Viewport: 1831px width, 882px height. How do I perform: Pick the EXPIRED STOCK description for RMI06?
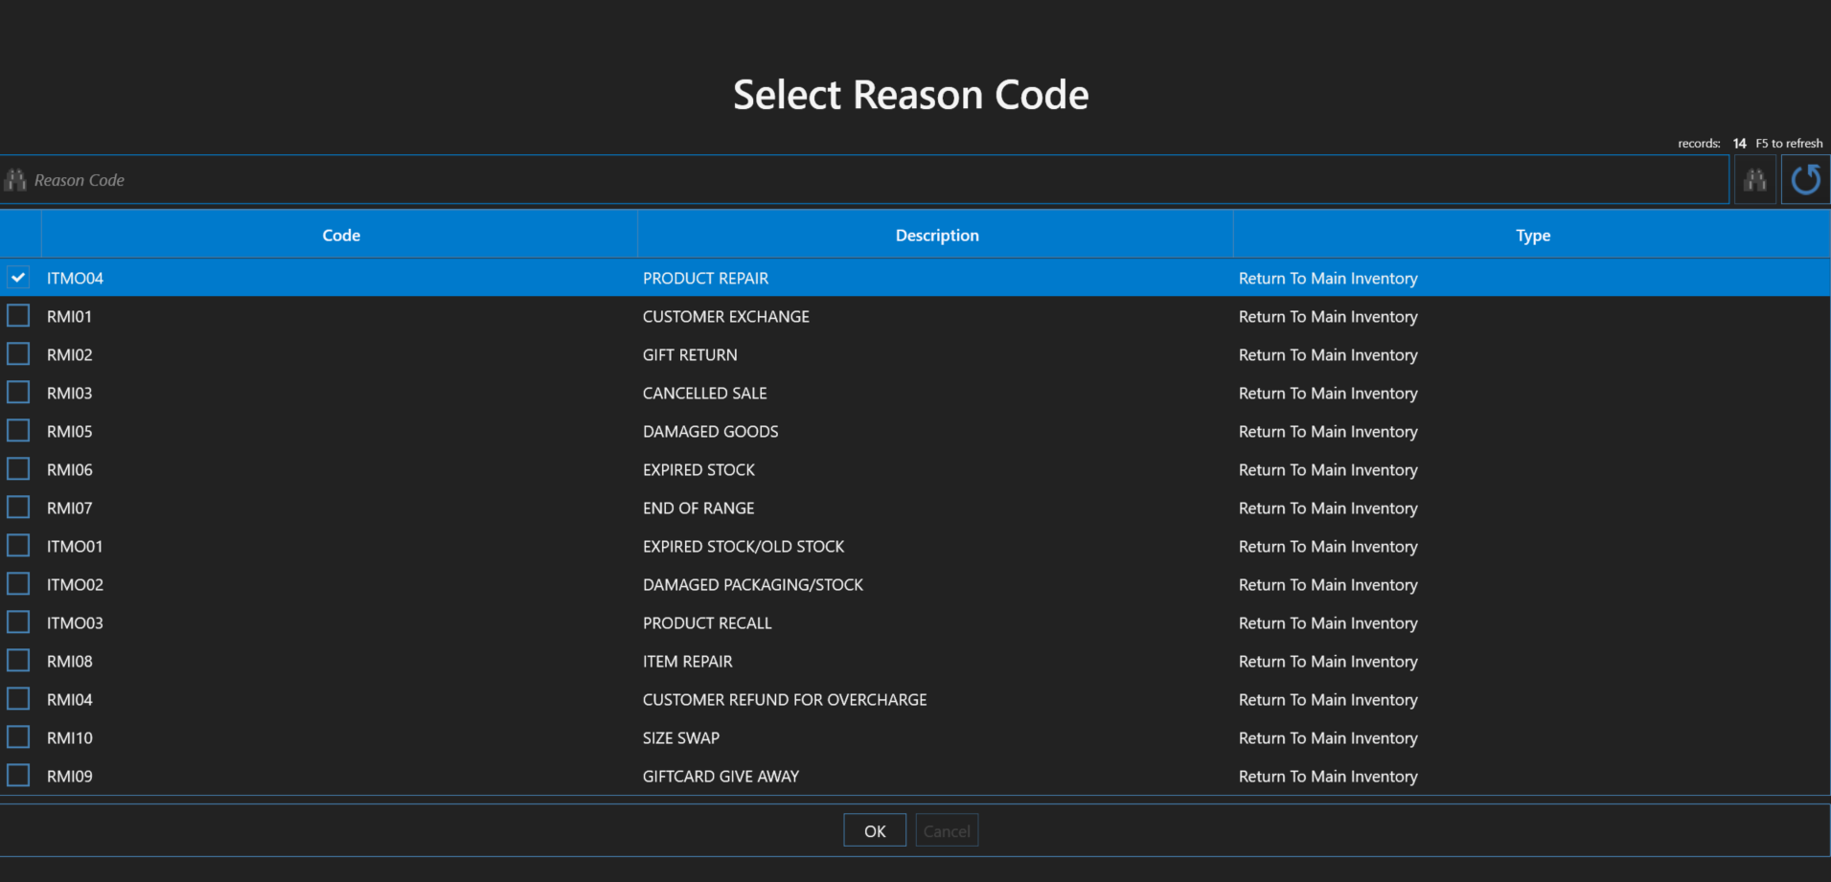click(x=698, y=469)
